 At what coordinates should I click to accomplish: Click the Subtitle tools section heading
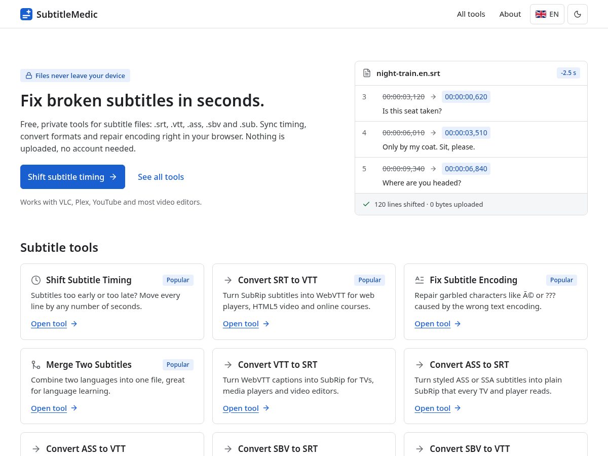(59, 247)
